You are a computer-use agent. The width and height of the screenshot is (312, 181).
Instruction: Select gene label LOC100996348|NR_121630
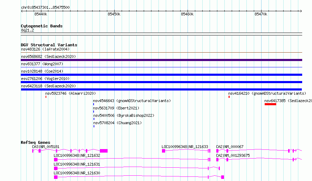pyautogui.click(x=77, y=173)
